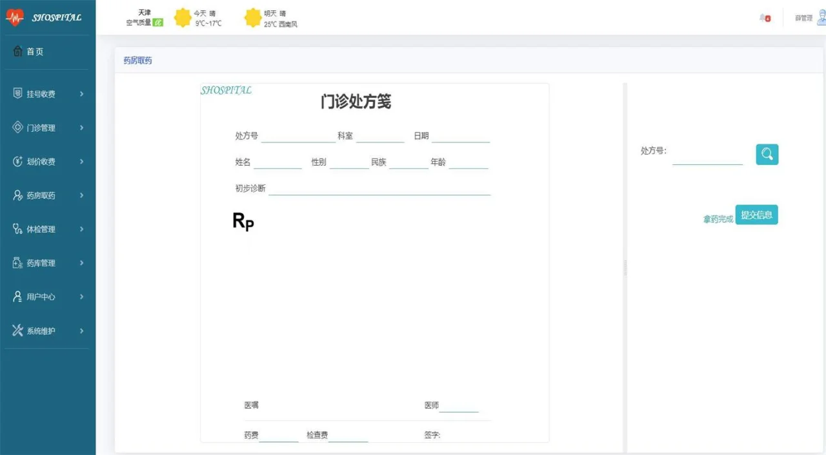
Task: Open 药库管理 in the sidebar
Action: (41, 263)
